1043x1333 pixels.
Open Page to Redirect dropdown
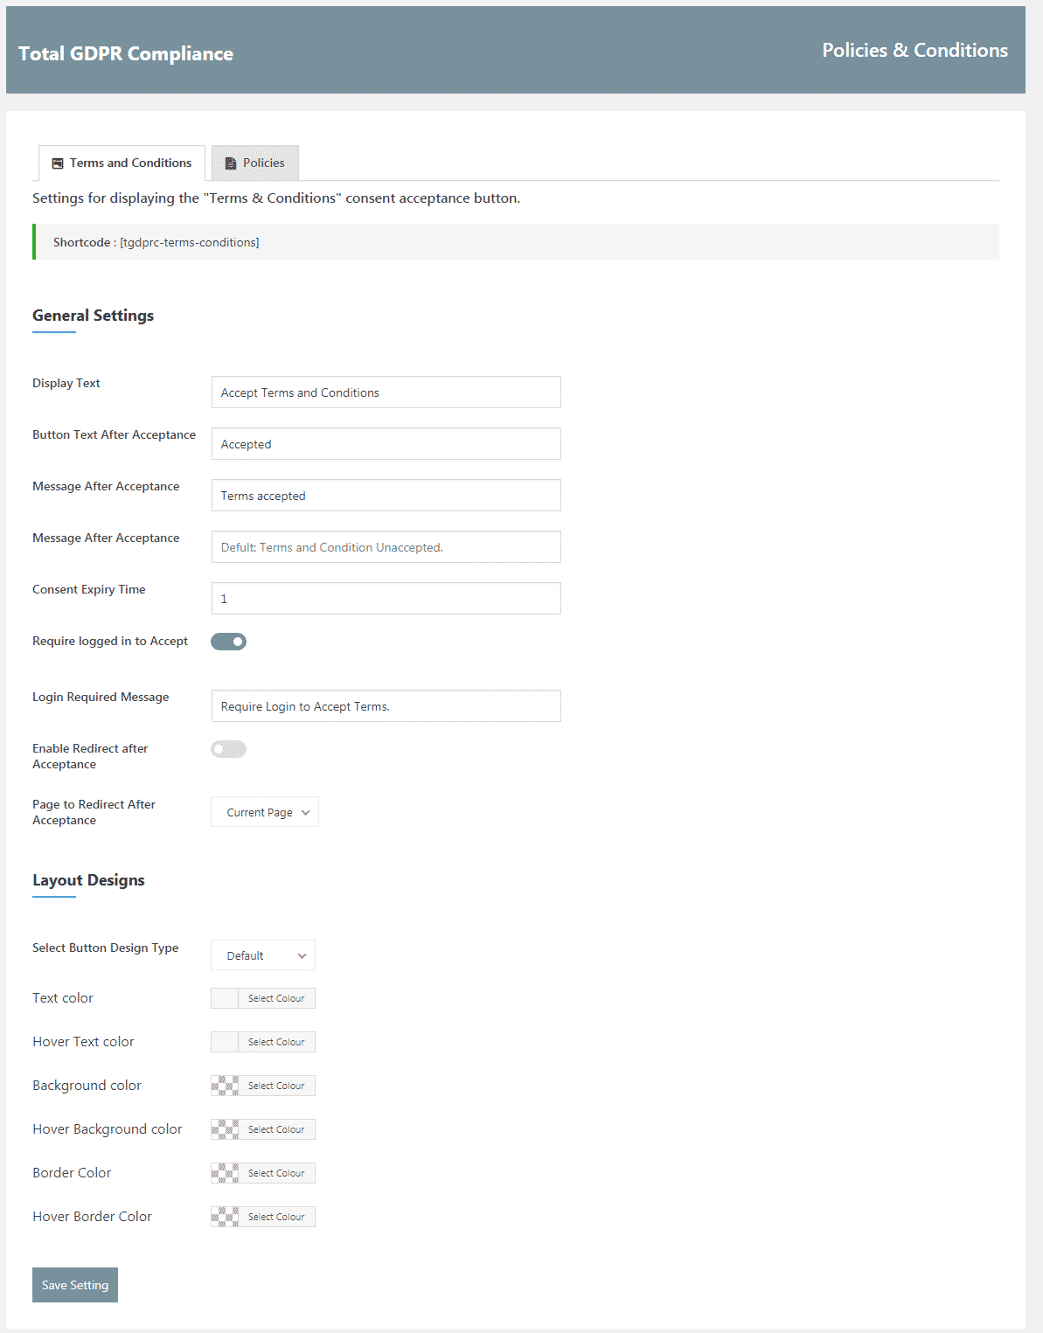(x=265, y=812)
